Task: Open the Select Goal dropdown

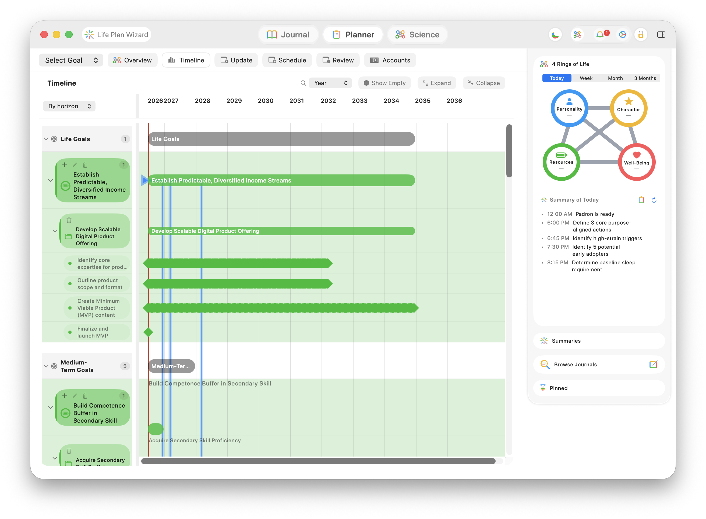Action: 71,60
